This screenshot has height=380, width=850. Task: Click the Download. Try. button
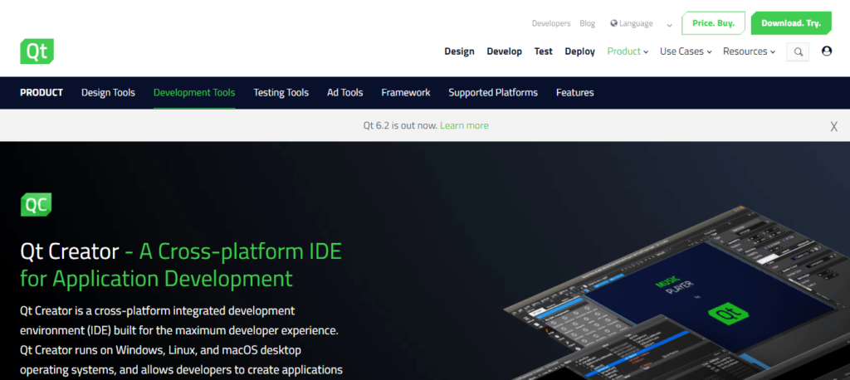[x=790, y=23]
